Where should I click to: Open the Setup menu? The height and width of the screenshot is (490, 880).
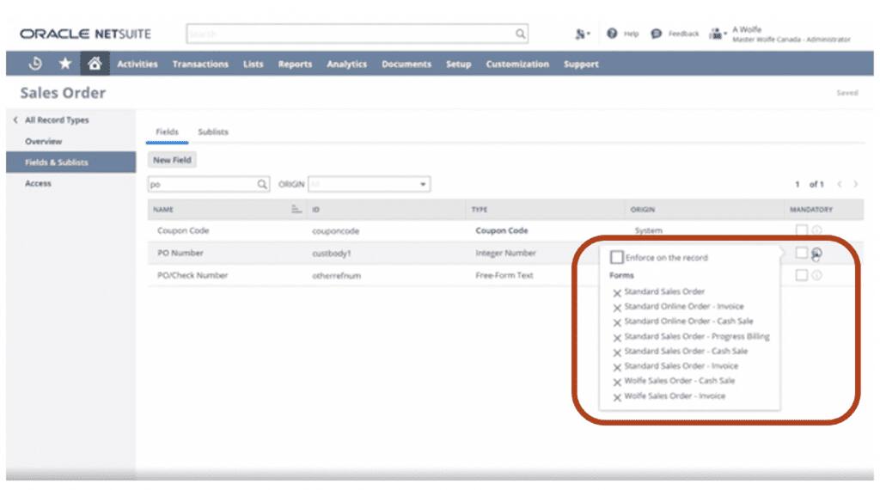click(x=459, y=64)
